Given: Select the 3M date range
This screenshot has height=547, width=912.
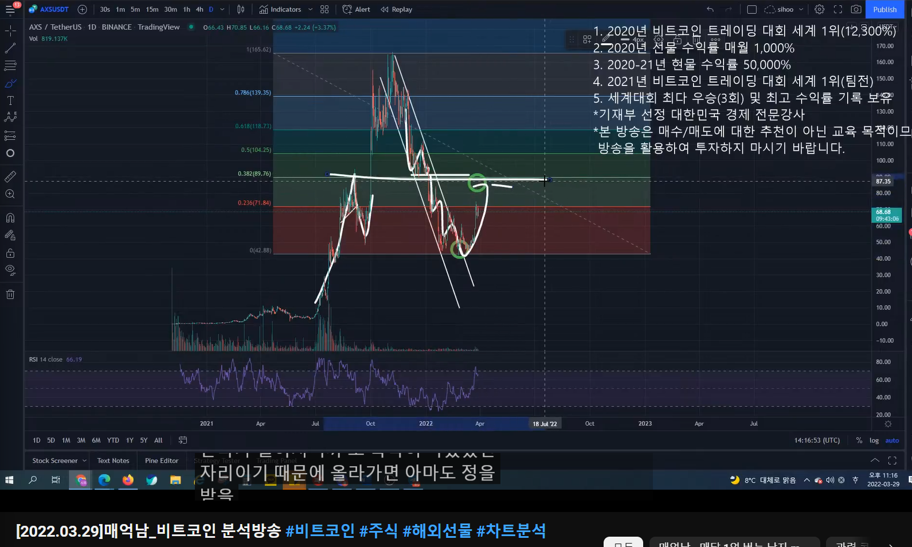Looking at the screenshot, I should [81, 440].
